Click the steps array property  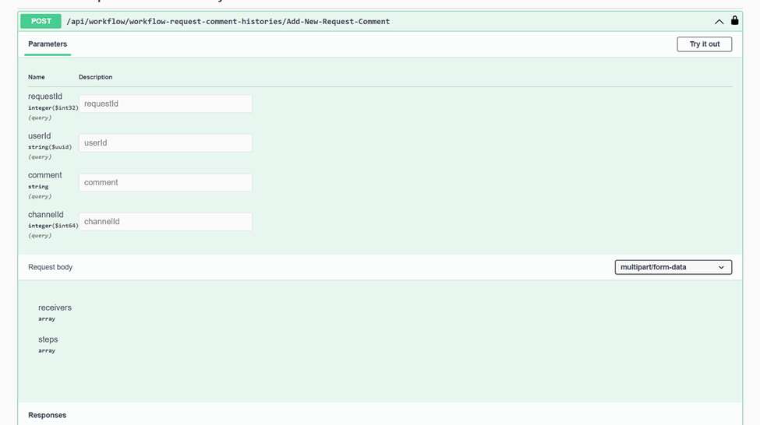(x=48, y=340)
